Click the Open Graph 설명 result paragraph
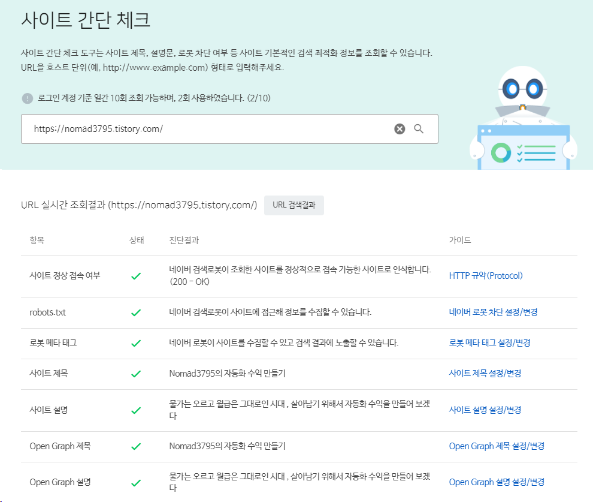The height and width of the screenshot is (502, 593). (x=299, y=482)
